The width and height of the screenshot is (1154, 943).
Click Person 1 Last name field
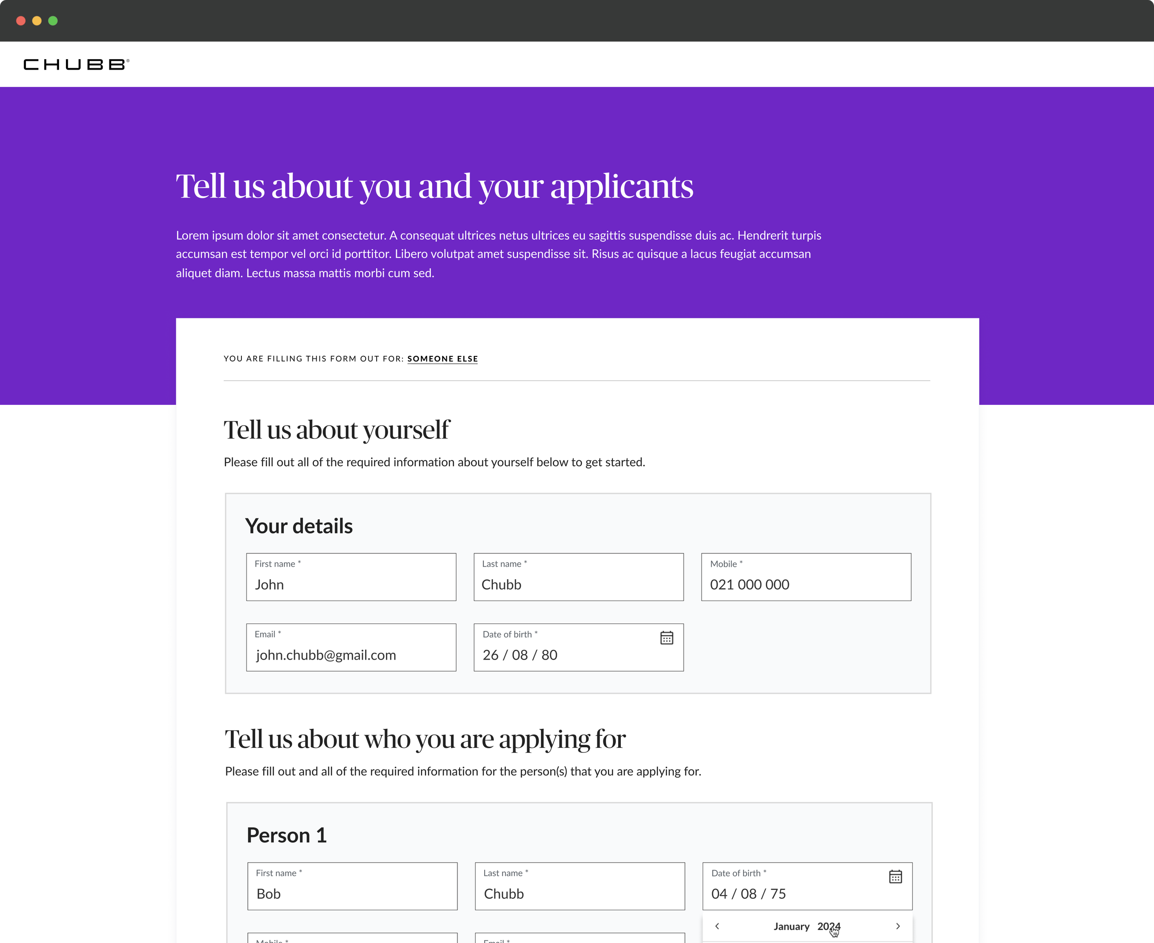click(x=580, y=887)
